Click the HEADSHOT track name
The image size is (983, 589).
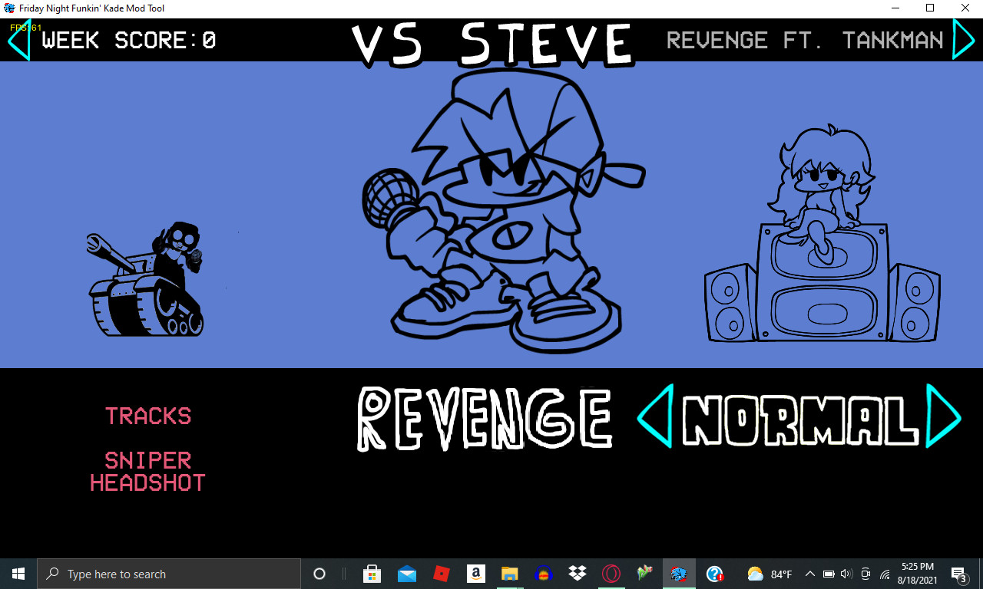[147, 482]
